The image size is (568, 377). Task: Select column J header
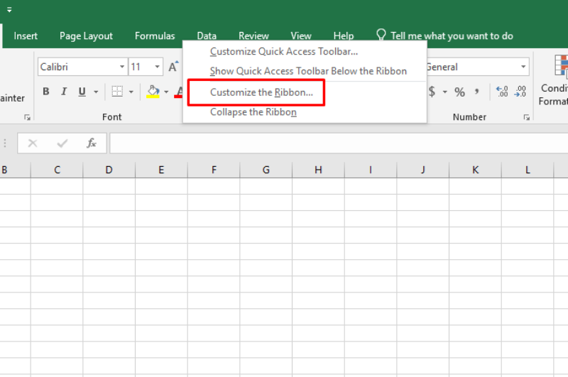(422, 170)
